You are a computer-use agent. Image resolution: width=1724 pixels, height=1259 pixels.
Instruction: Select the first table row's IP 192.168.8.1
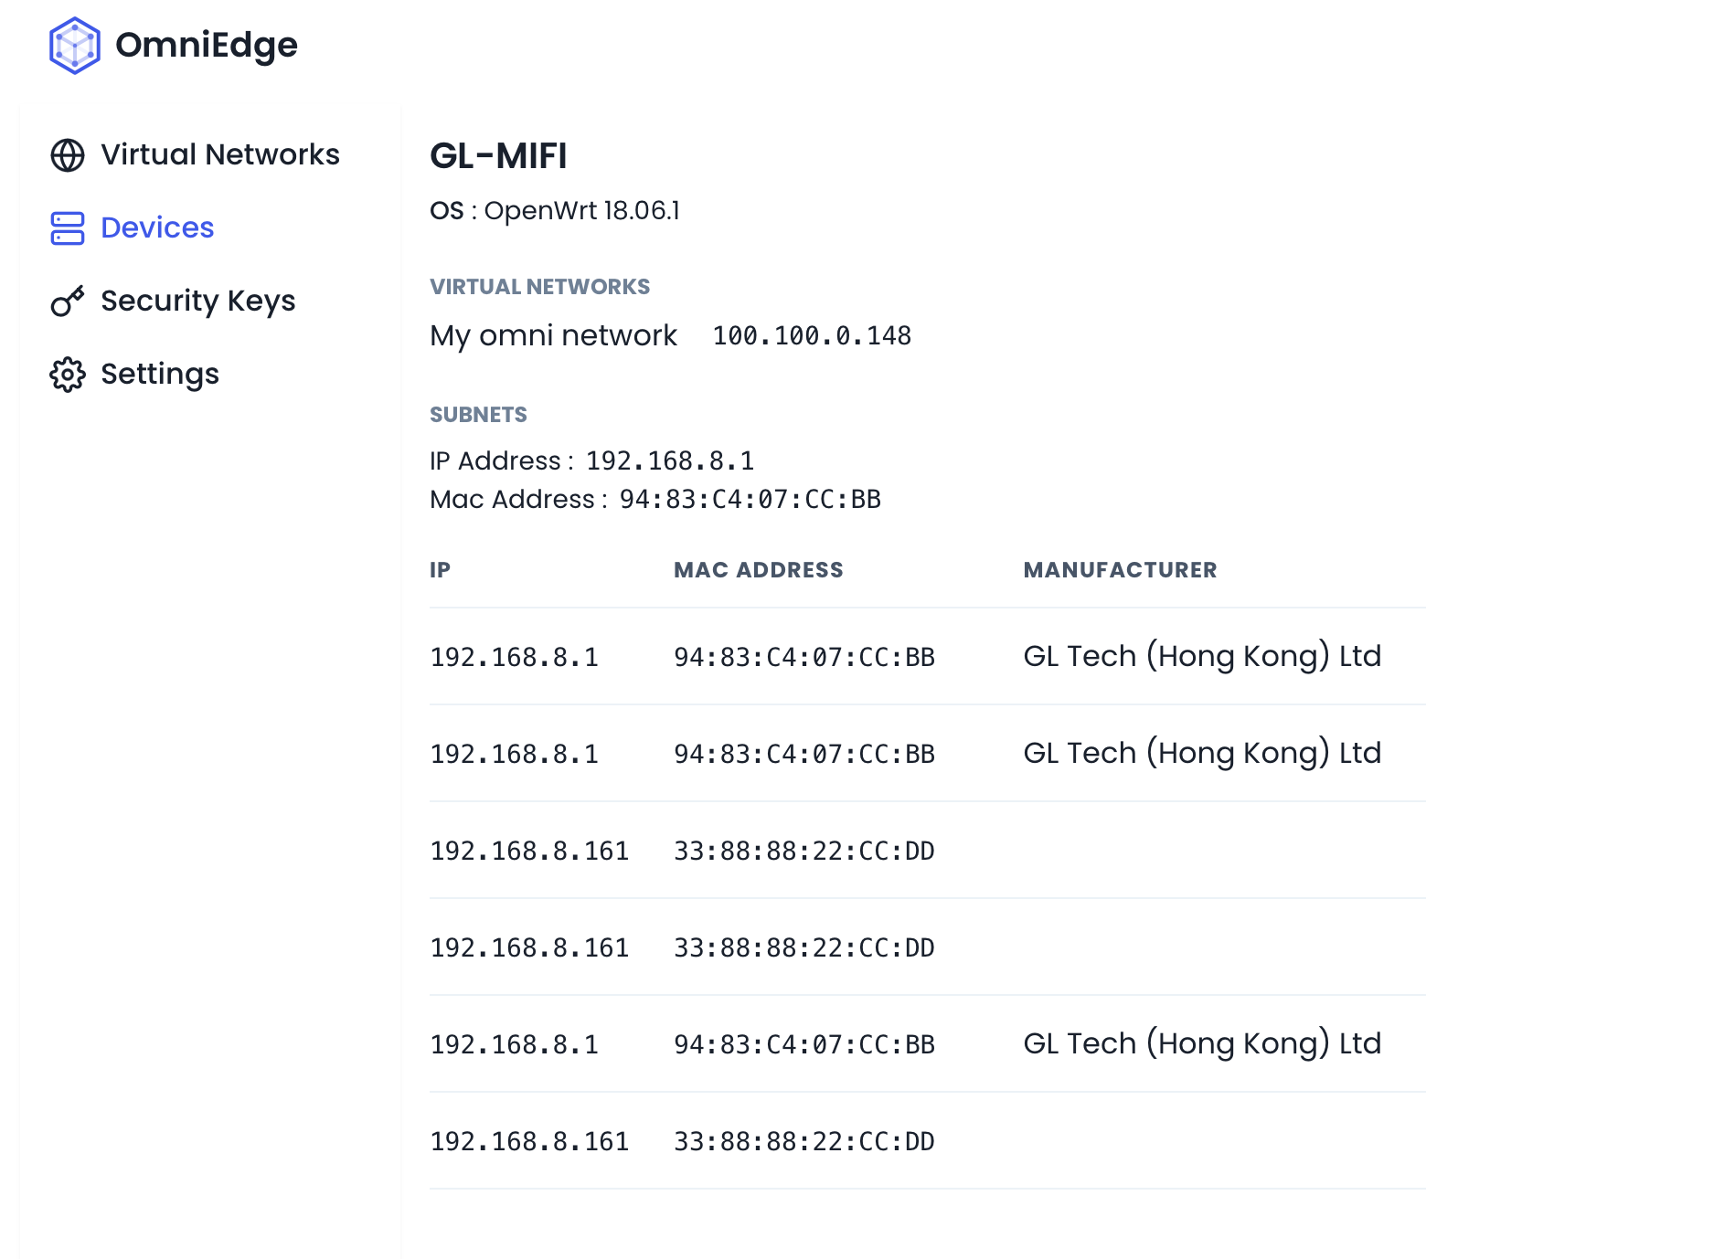point(514,657)
